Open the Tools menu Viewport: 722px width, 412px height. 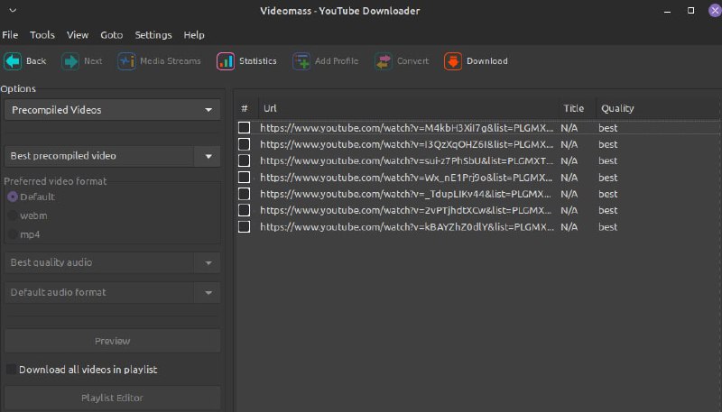tap(42, 35)
